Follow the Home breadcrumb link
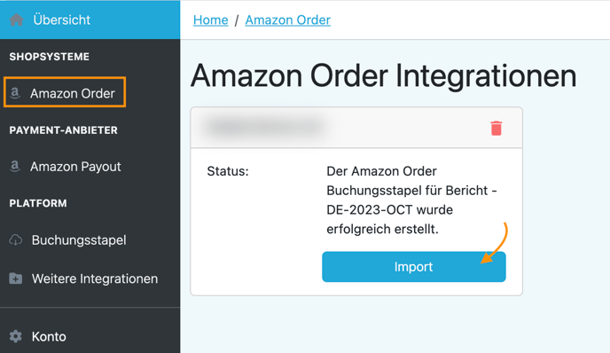The image size is (610, 353). 211,20
